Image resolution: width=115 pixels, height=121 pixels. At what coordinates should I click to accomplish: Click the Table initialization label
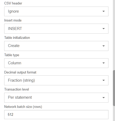point(17,38)
